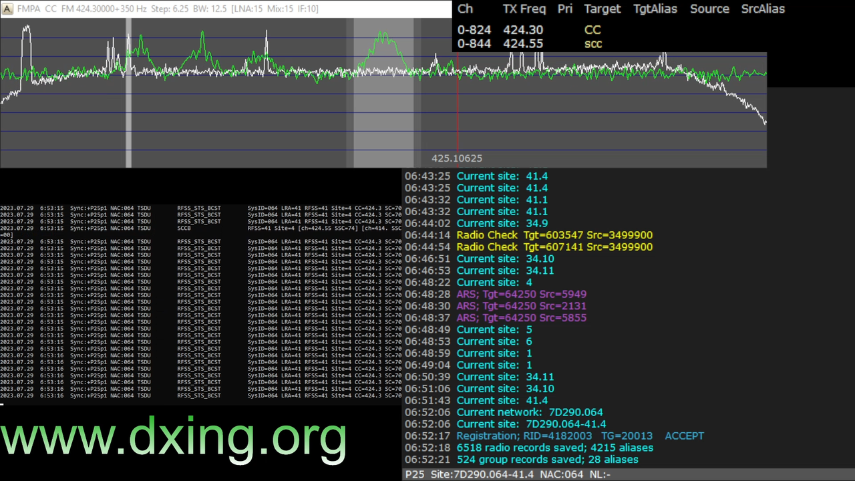Click the SrcAlias column header

(763, 9)
